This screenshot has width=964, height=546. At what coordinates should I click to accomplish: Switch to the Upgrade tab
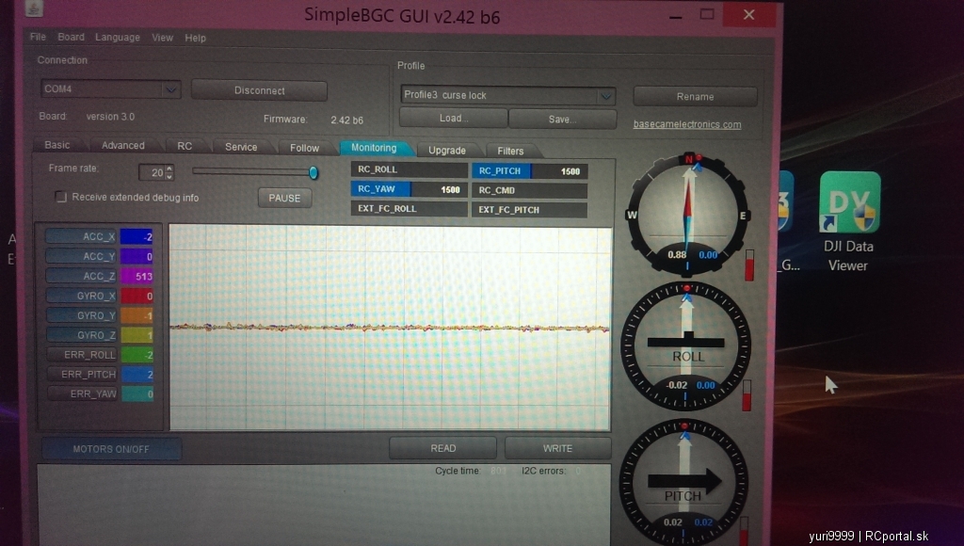[447, 150]
